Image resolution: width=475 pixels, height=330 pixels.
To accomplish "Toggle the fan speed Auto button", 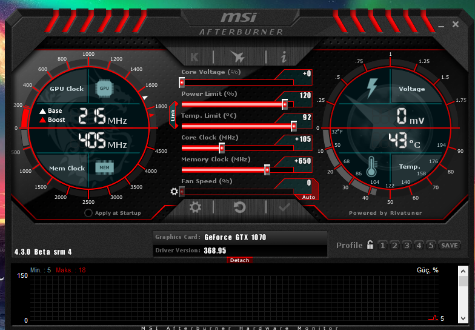I will (308, 197).
